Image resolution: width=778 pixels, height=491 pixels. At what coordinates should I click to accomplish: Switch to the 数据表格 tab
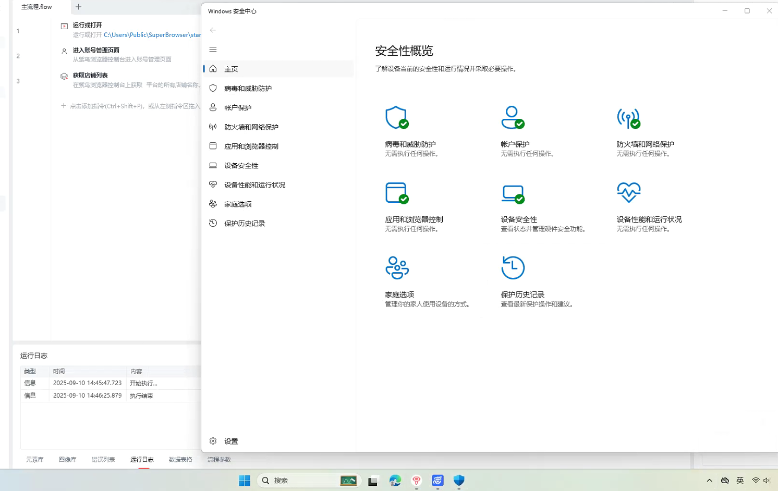[x=180, y=459]
